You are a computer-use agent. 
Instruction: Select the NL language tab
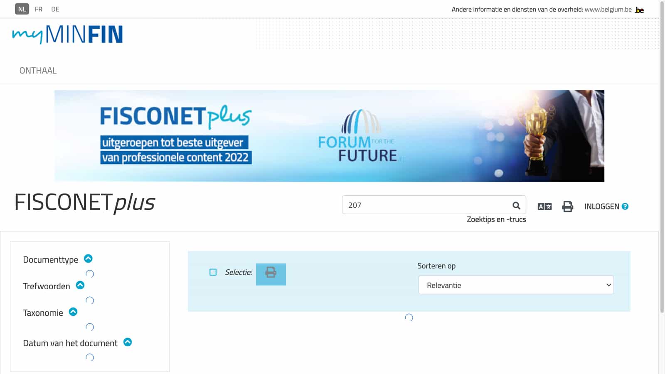tap(22, 9)
